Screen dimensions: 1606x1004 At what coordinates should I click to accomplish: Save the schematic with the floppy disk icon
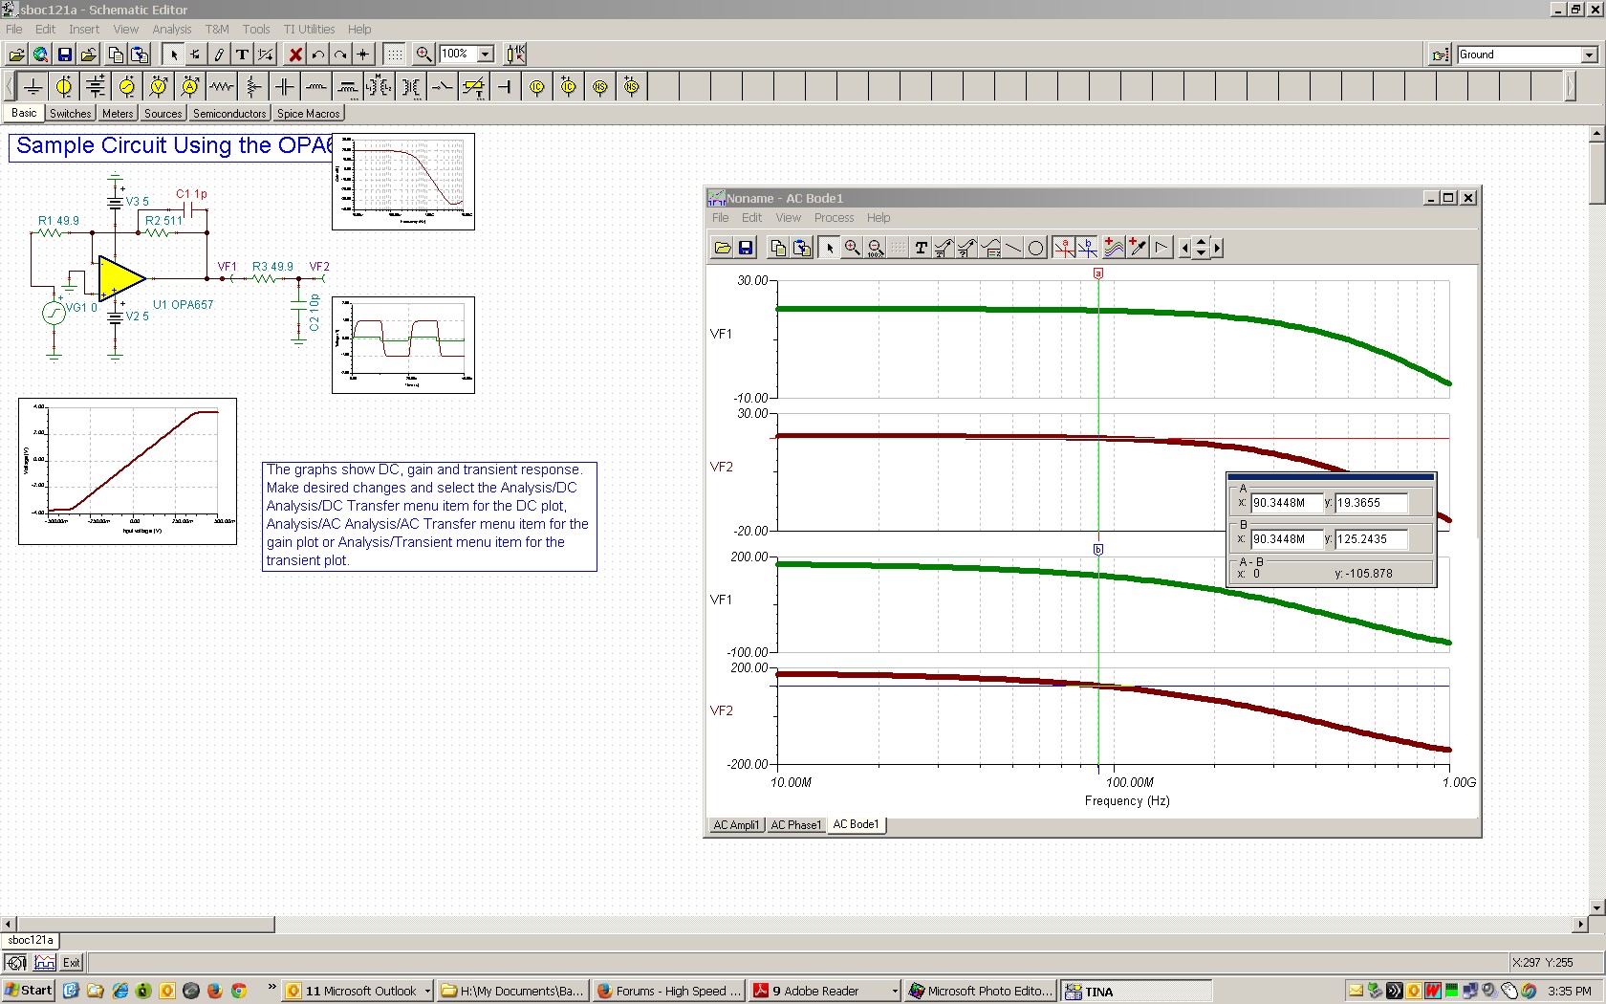65,55
